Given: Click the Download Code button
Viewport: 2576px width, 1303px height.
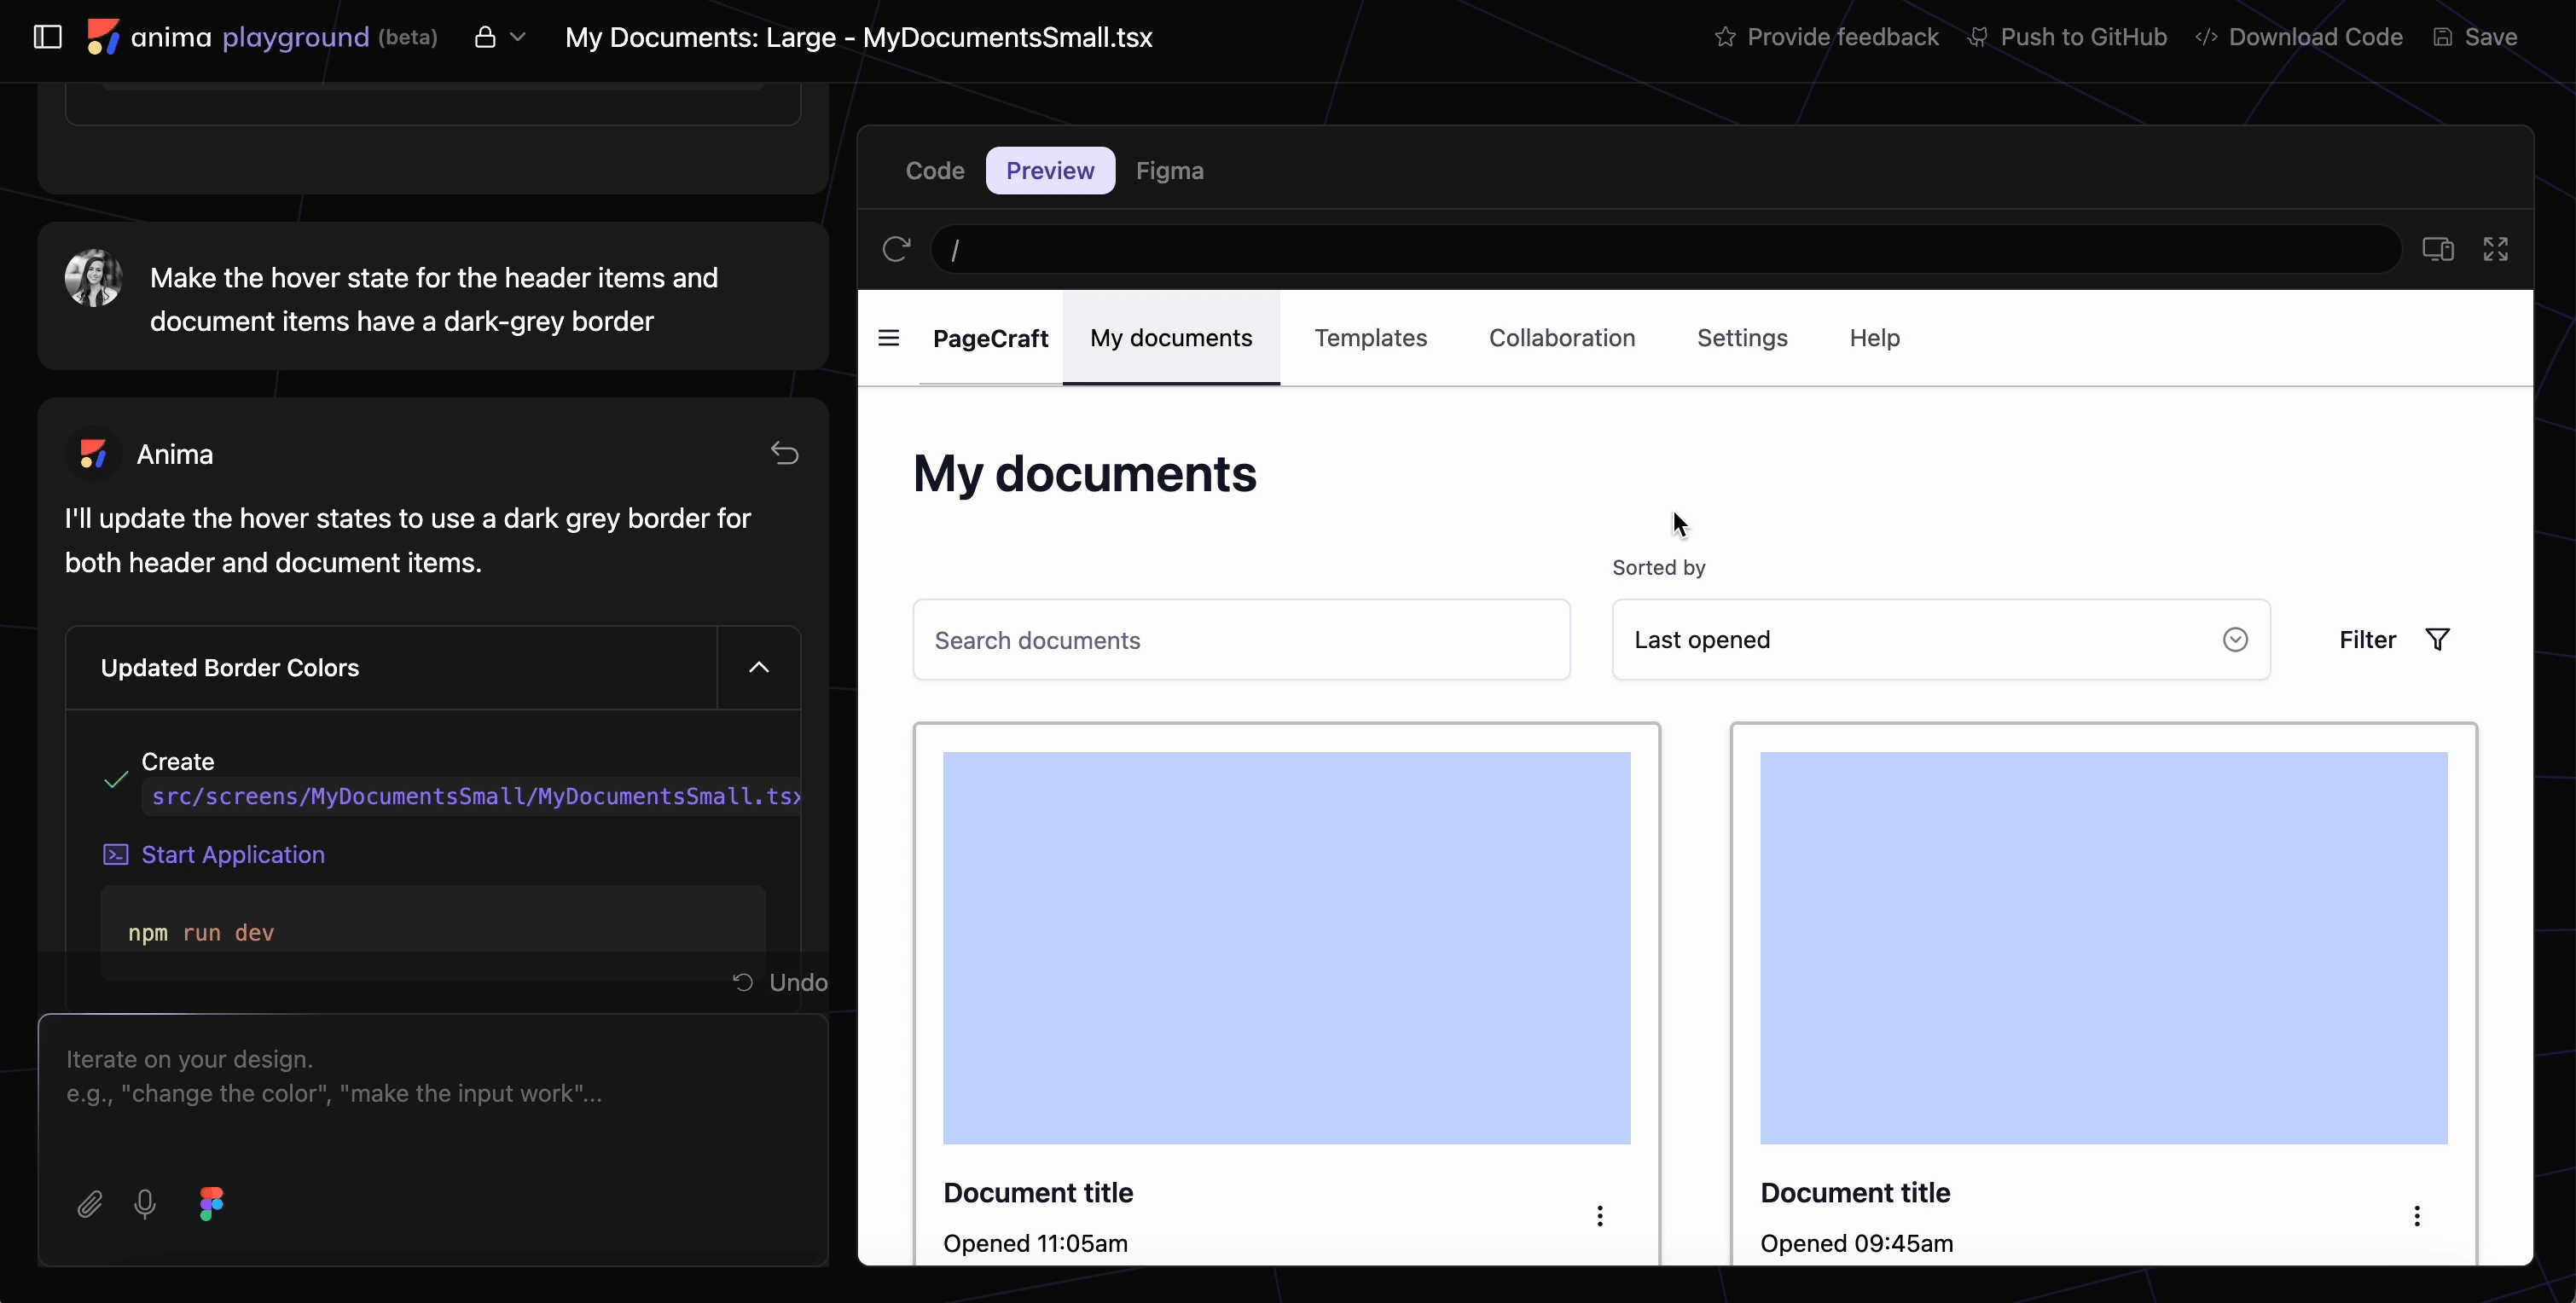Looking at the screenshot, I should (2299, 37).
